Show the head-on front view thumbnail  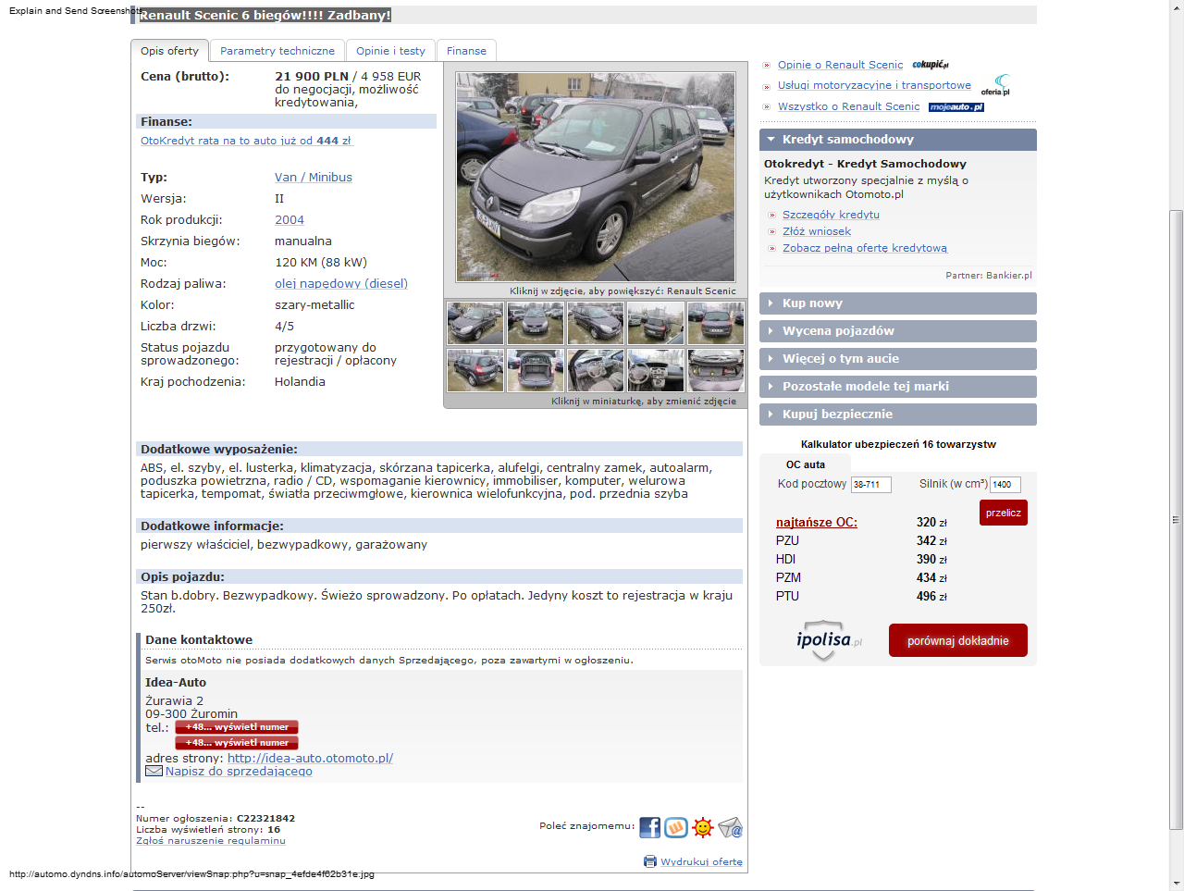pyautogui.click(x=535, y=323)
